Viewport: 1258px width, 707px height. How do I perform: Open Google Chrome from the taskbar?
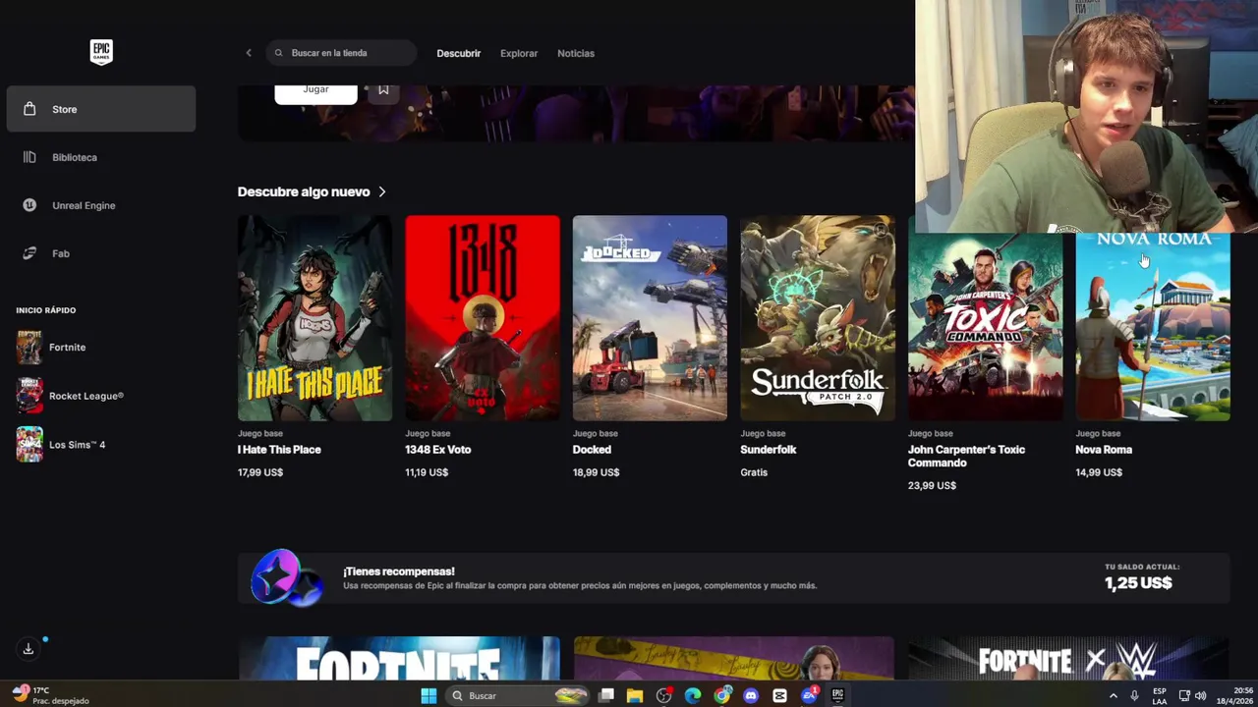(722, 696)
